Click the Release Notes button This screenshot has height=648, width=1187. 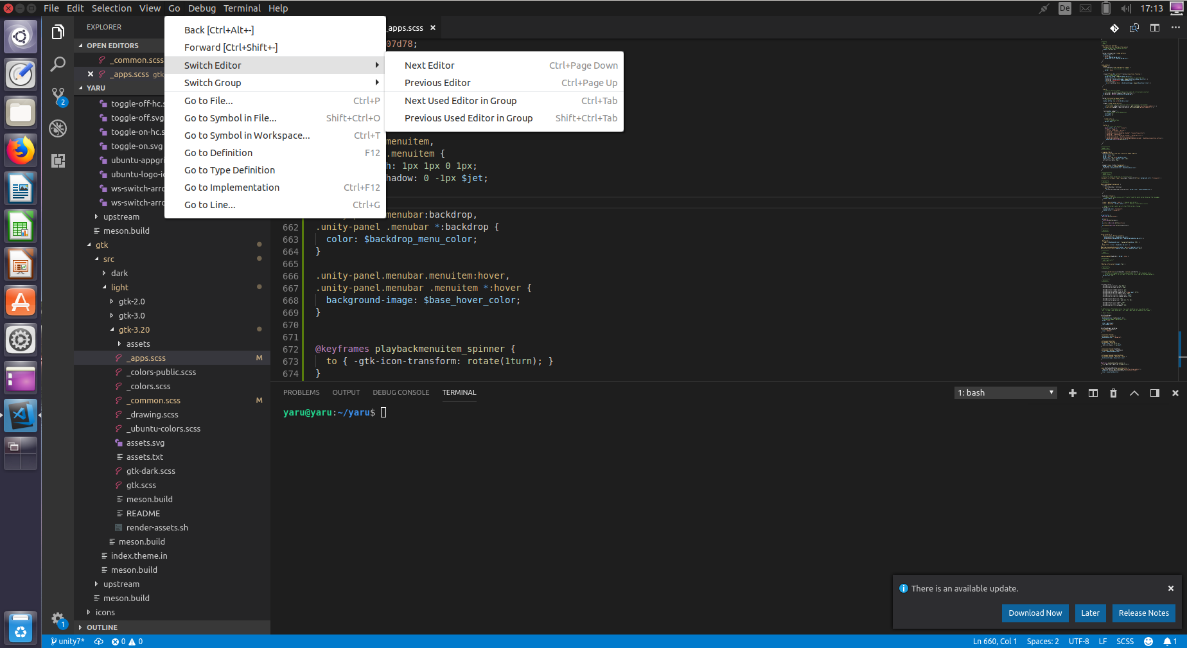point(1143,613)
